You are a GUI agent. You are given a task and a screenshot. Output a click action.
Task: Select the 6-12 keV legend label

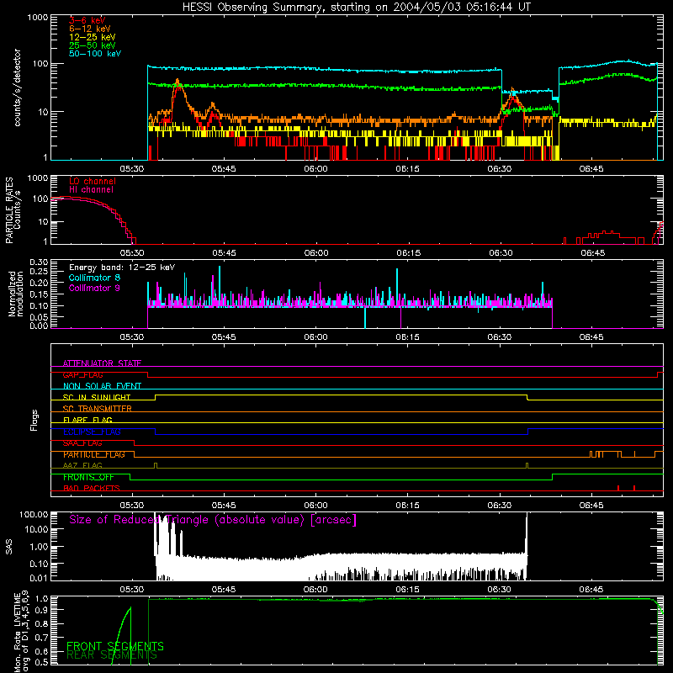pos(90,29)
